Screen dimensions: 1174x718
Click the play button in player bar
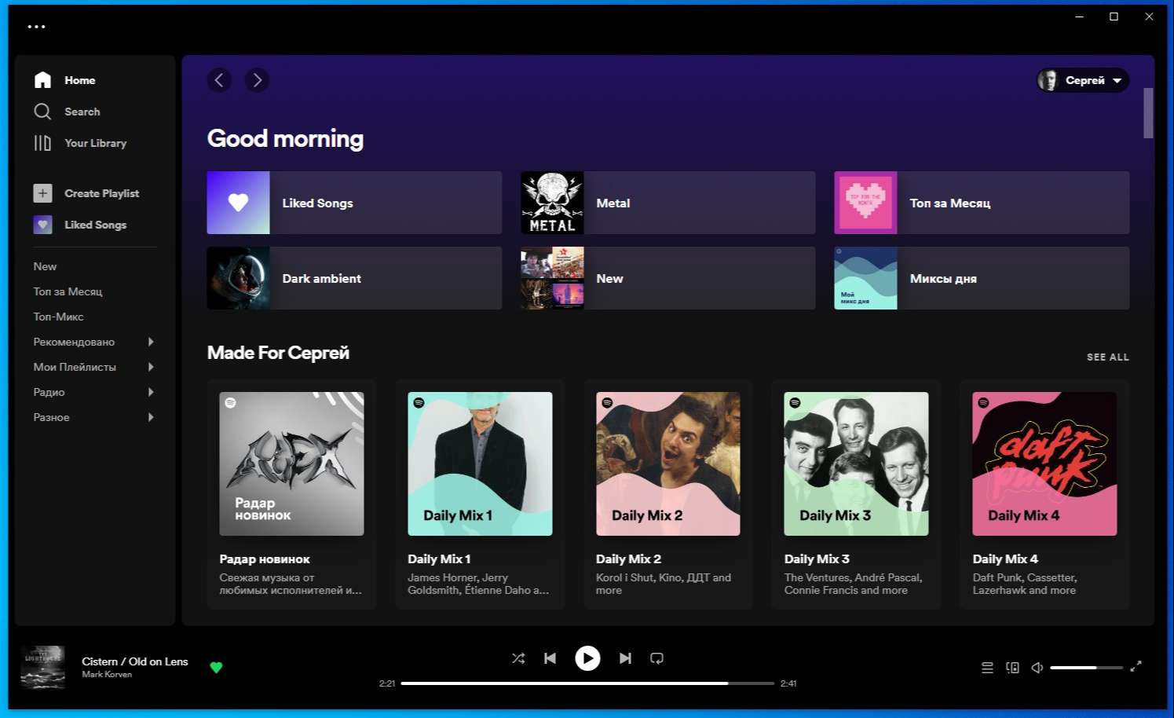point(587,658)
